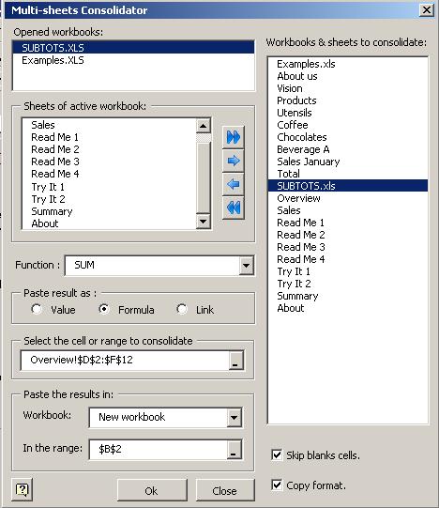439x508 pixels.
Task: Open the Workbook destination dropdown
Action: coord(235,417)
